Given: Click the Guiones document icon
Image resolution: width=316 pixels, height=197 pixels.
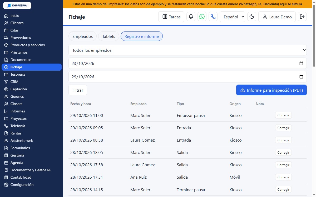Looking at the screenshot, I should (x=6, y=97).
